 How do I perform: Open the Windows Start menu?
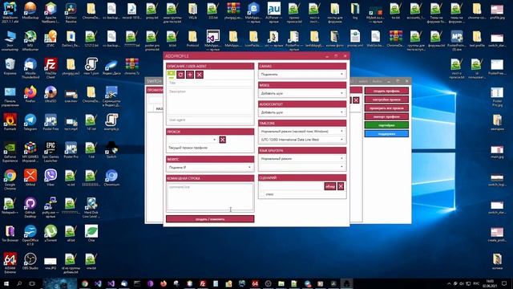[x=6, y=283]
